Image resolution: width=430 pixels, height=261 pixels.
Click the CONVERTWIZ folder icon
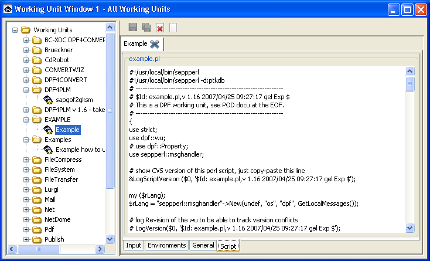coord(37,70)
